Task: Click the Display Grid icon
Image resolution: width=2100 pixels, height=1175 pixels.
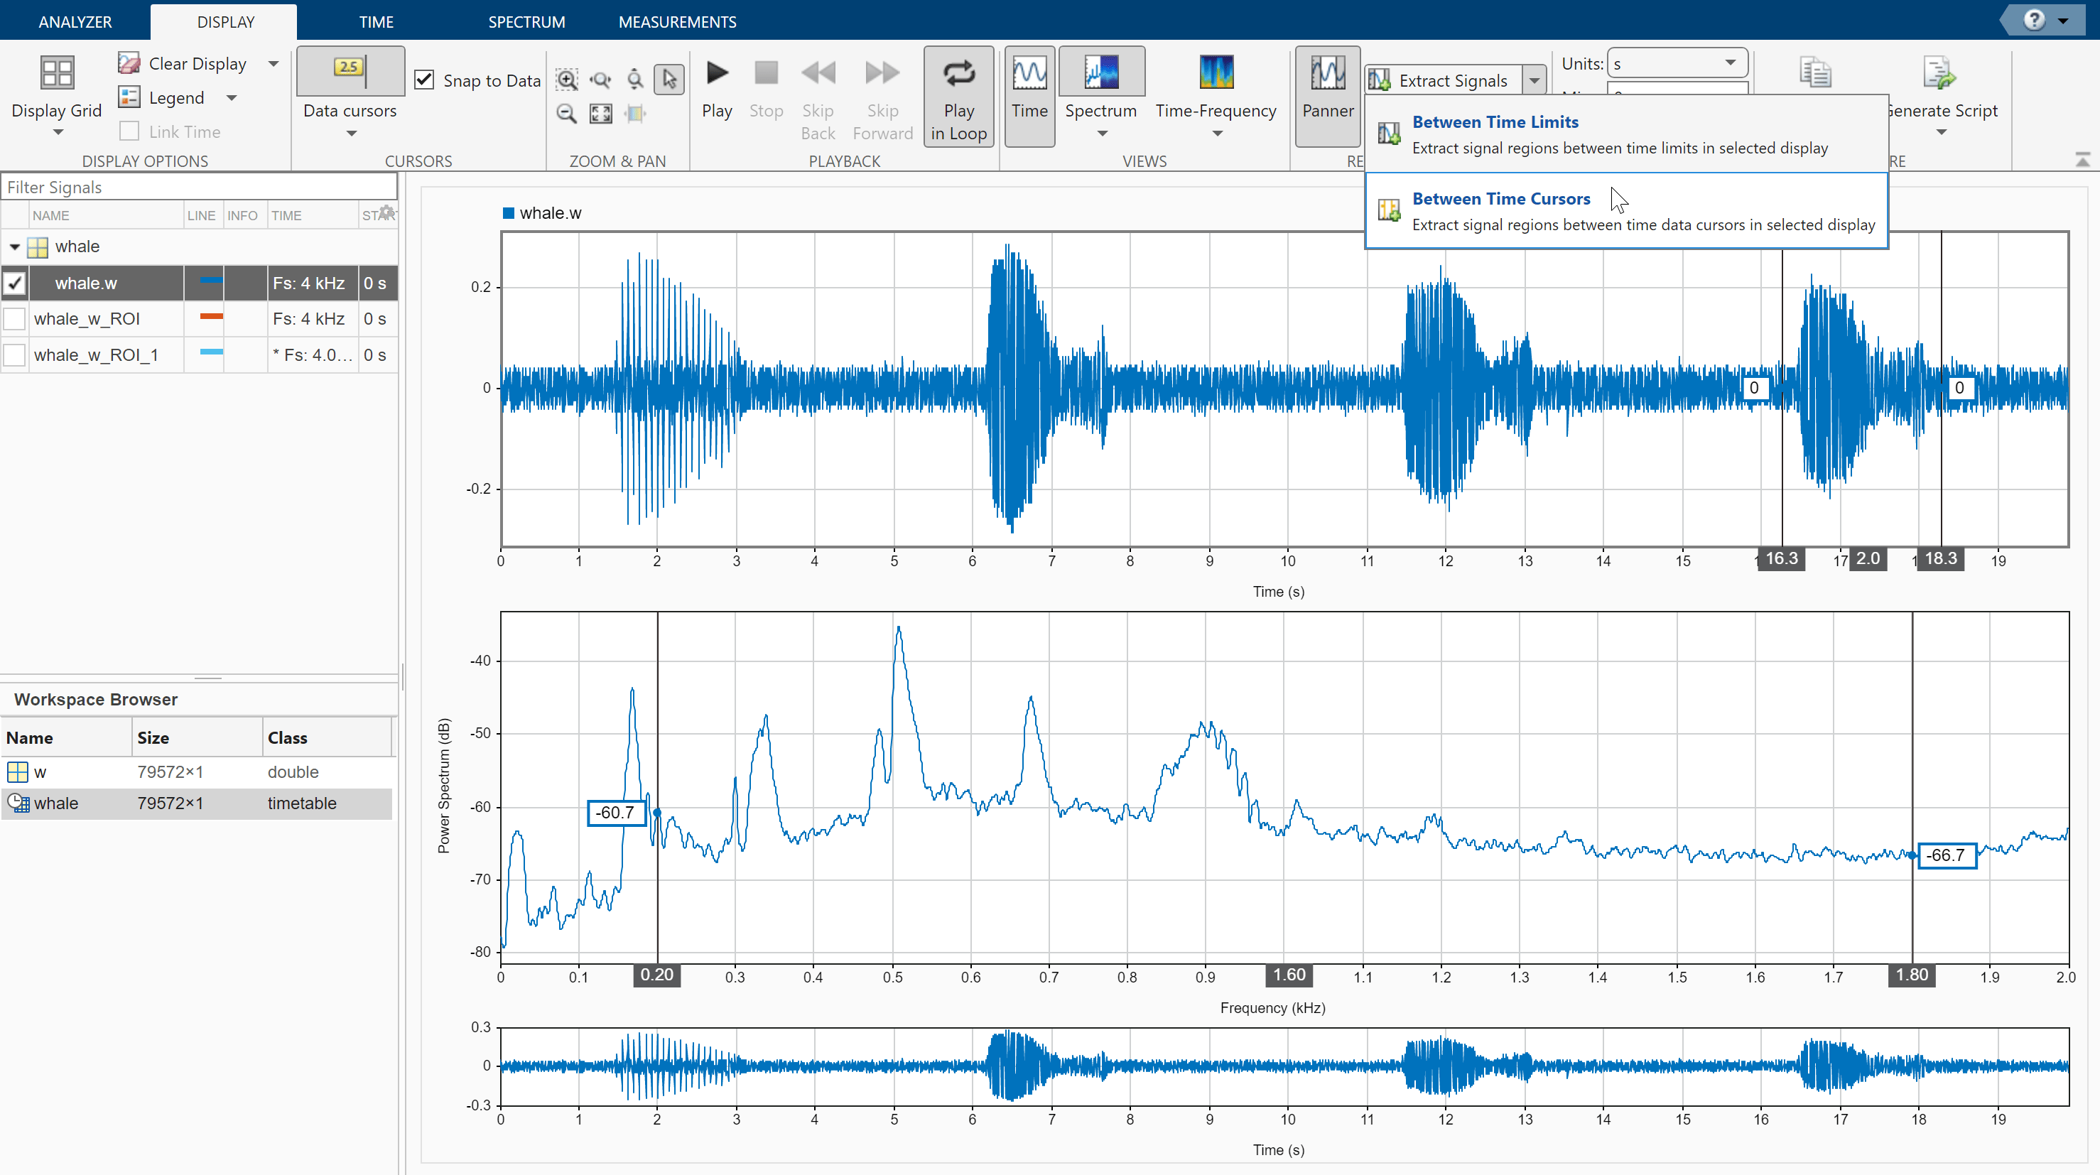Action: tap(56, 73)
